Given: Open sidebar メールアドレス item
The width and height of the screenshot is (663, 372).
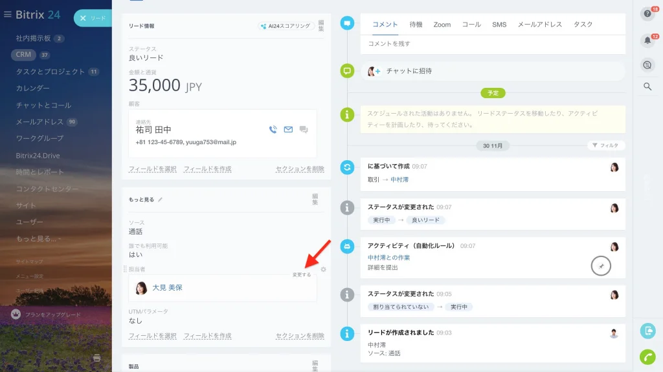Looking at the screenshot, I should coord(39,122).
